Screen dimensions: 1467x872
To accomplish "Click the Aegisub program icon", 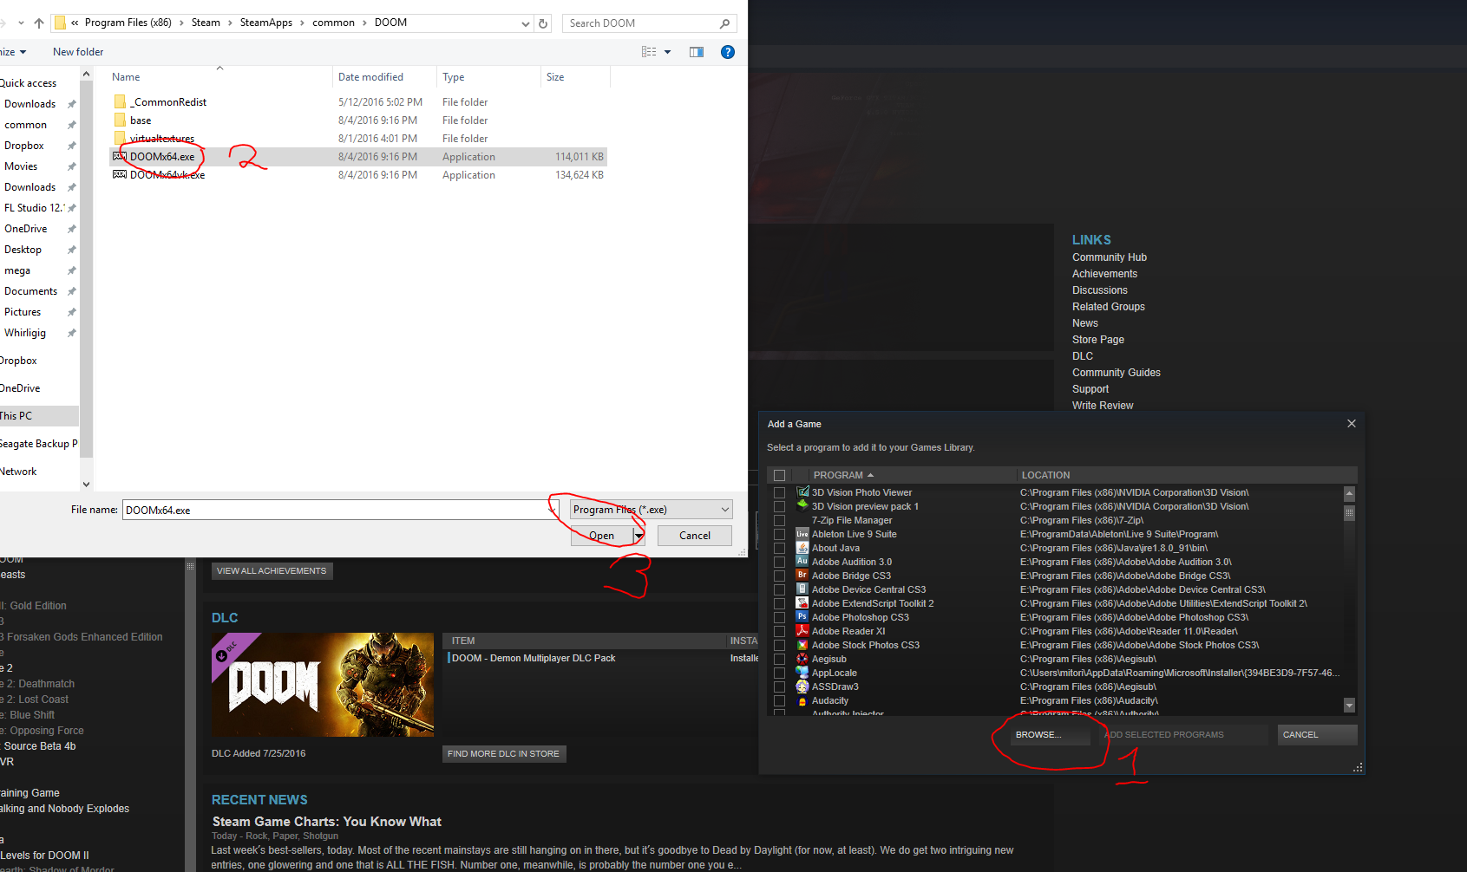I will 802,659.
